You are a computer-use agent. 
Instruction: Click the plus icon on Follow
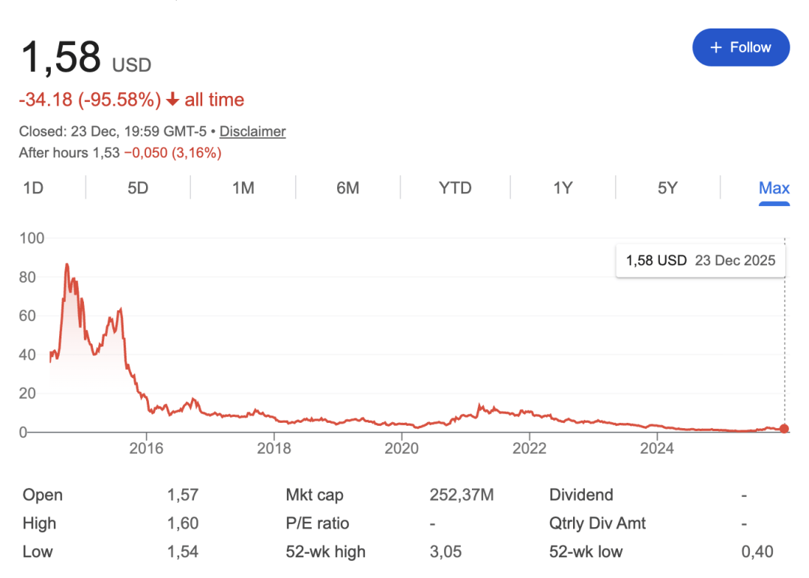point(716,47)
